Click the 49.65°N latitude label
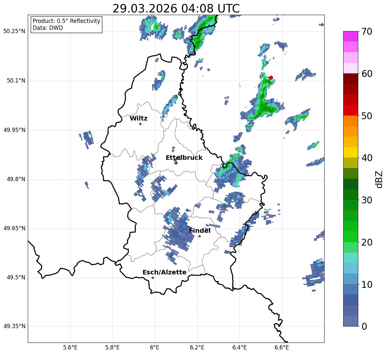 click(x=14, y=228)
